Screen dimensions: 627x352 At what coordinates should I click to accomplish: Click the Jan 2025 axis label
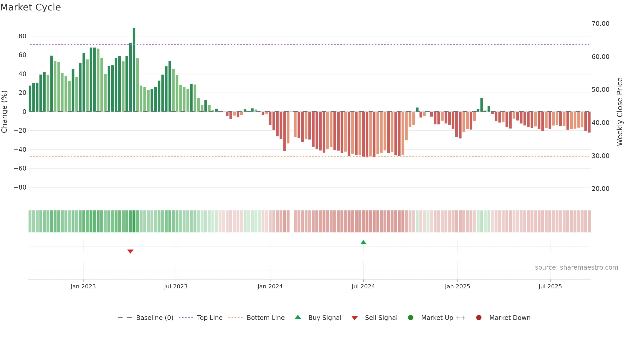click(x=457, y=287)
